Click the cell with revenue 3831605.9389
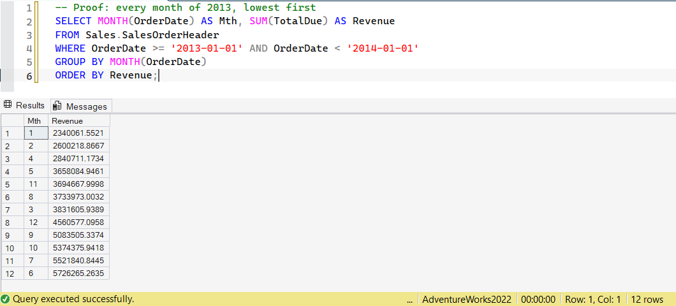676x306 pixels. [x=78, y=210]
